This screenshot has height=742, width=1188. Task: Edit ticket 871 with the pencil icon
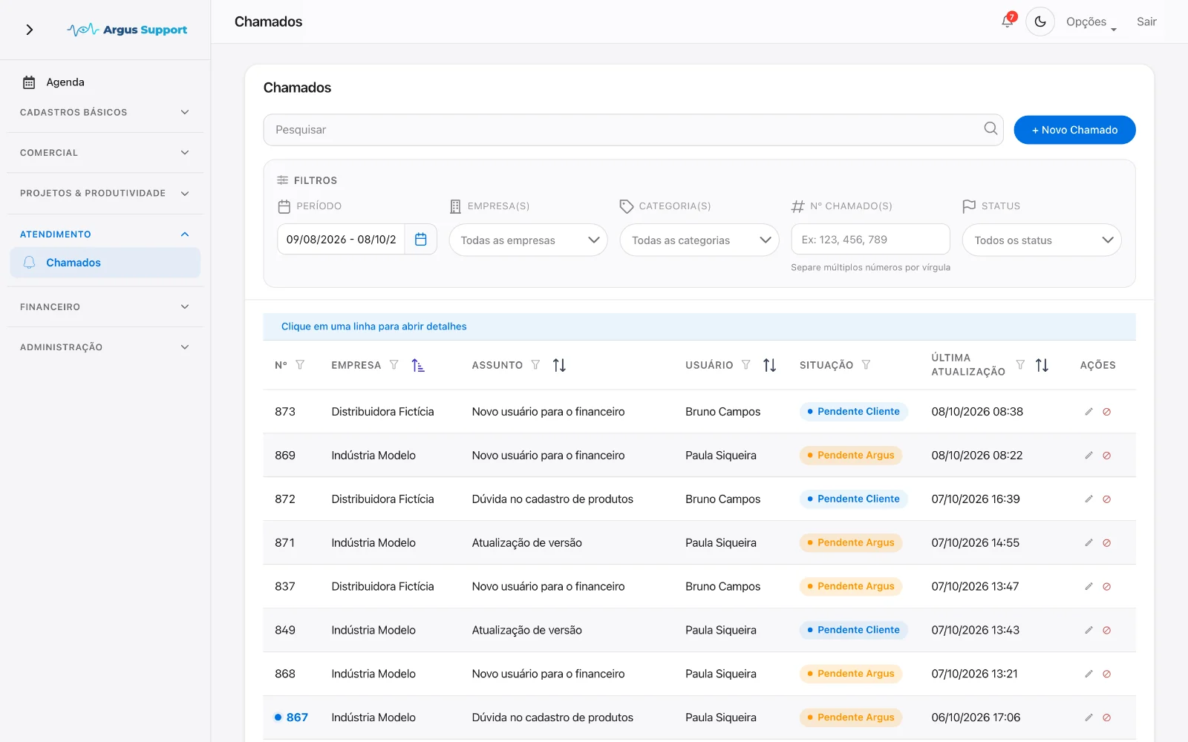[1089, 543]
